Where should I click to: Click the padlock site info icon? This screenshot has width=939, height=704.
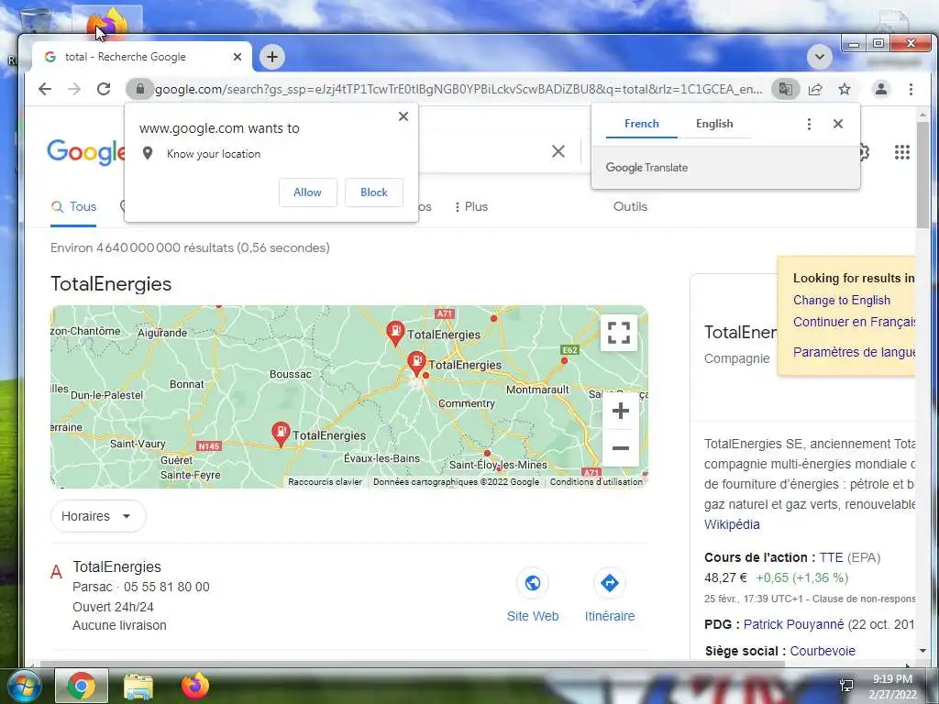click(140, 89)
